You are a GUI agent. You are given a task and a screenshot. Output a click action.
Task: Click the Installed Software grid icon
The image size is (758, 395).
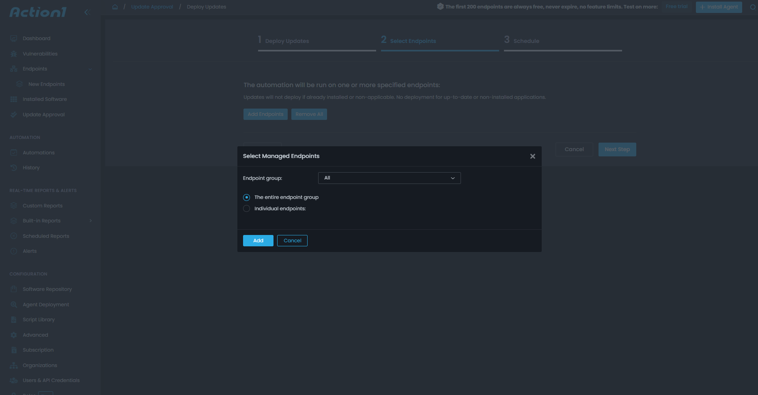point(14,99)
